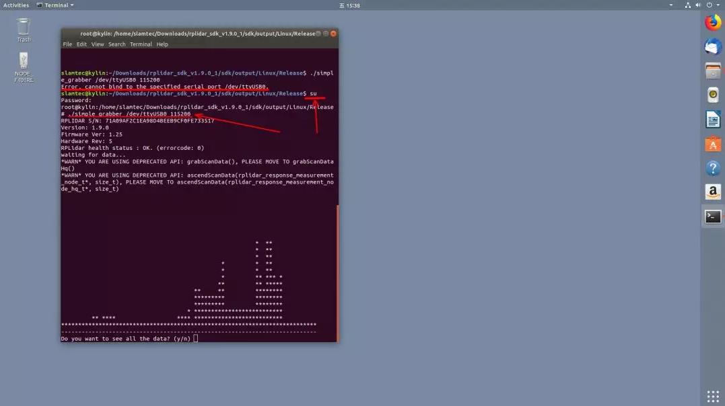Select the Terminal icon in the dock
725x406 pixels.
click(712, 216)
